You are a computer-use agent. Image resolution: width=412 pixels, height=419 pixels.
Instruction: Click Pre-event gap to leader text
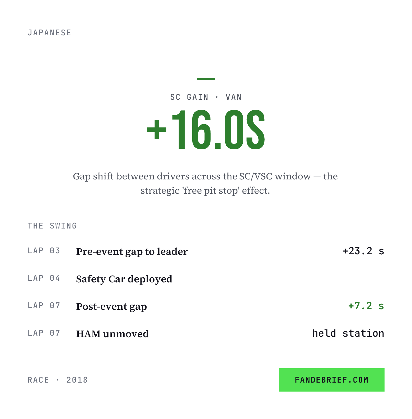click(132, 251)
